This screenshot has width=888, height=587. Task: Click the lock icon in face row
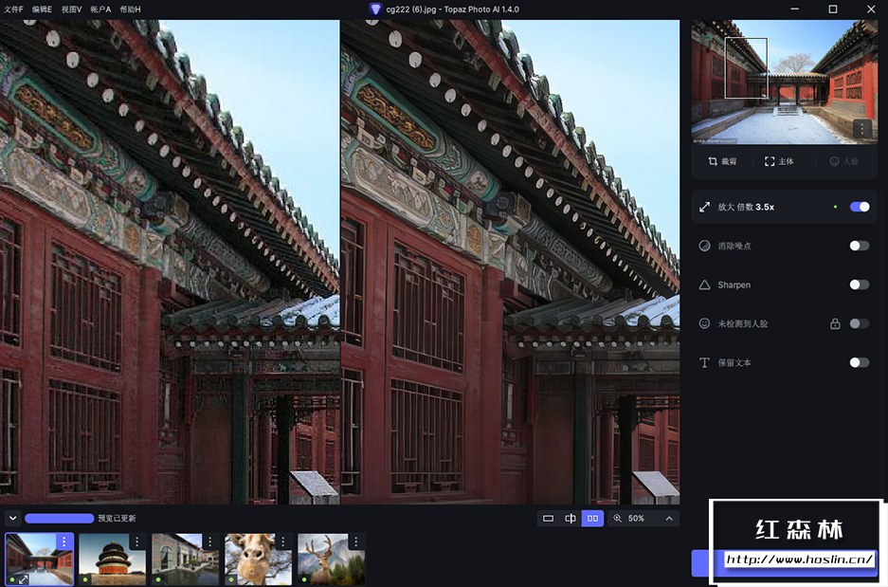click(835, 323)
